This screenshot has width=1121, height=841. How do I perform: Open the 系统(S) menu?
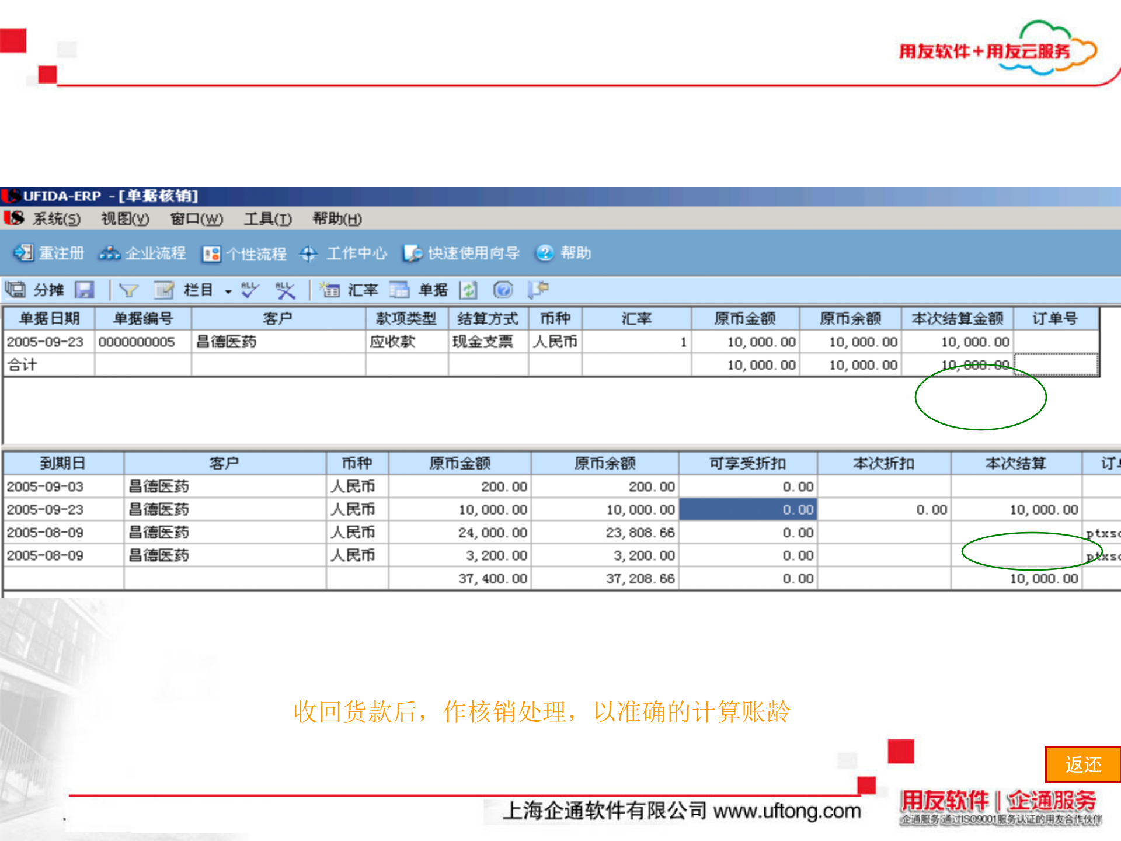(56, 220)
